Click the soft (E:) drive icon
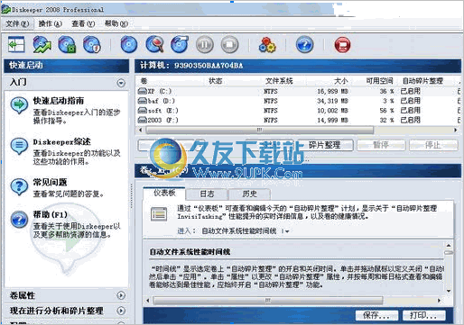This screenshot has height=325, width=464. [x=143, y=110]
